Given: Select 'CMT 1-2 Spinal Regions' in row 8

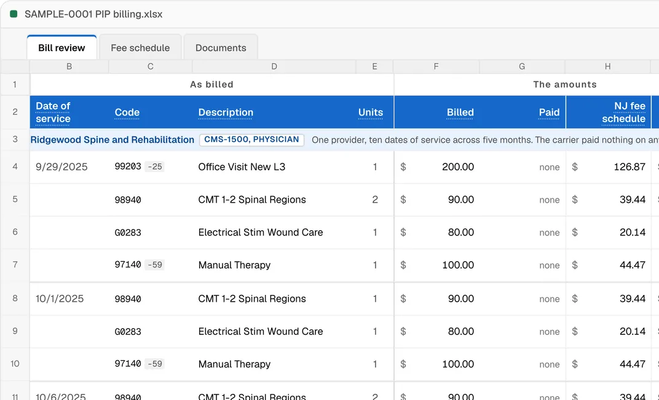Looking at the screenshot, I should click(x=252, y=299).
